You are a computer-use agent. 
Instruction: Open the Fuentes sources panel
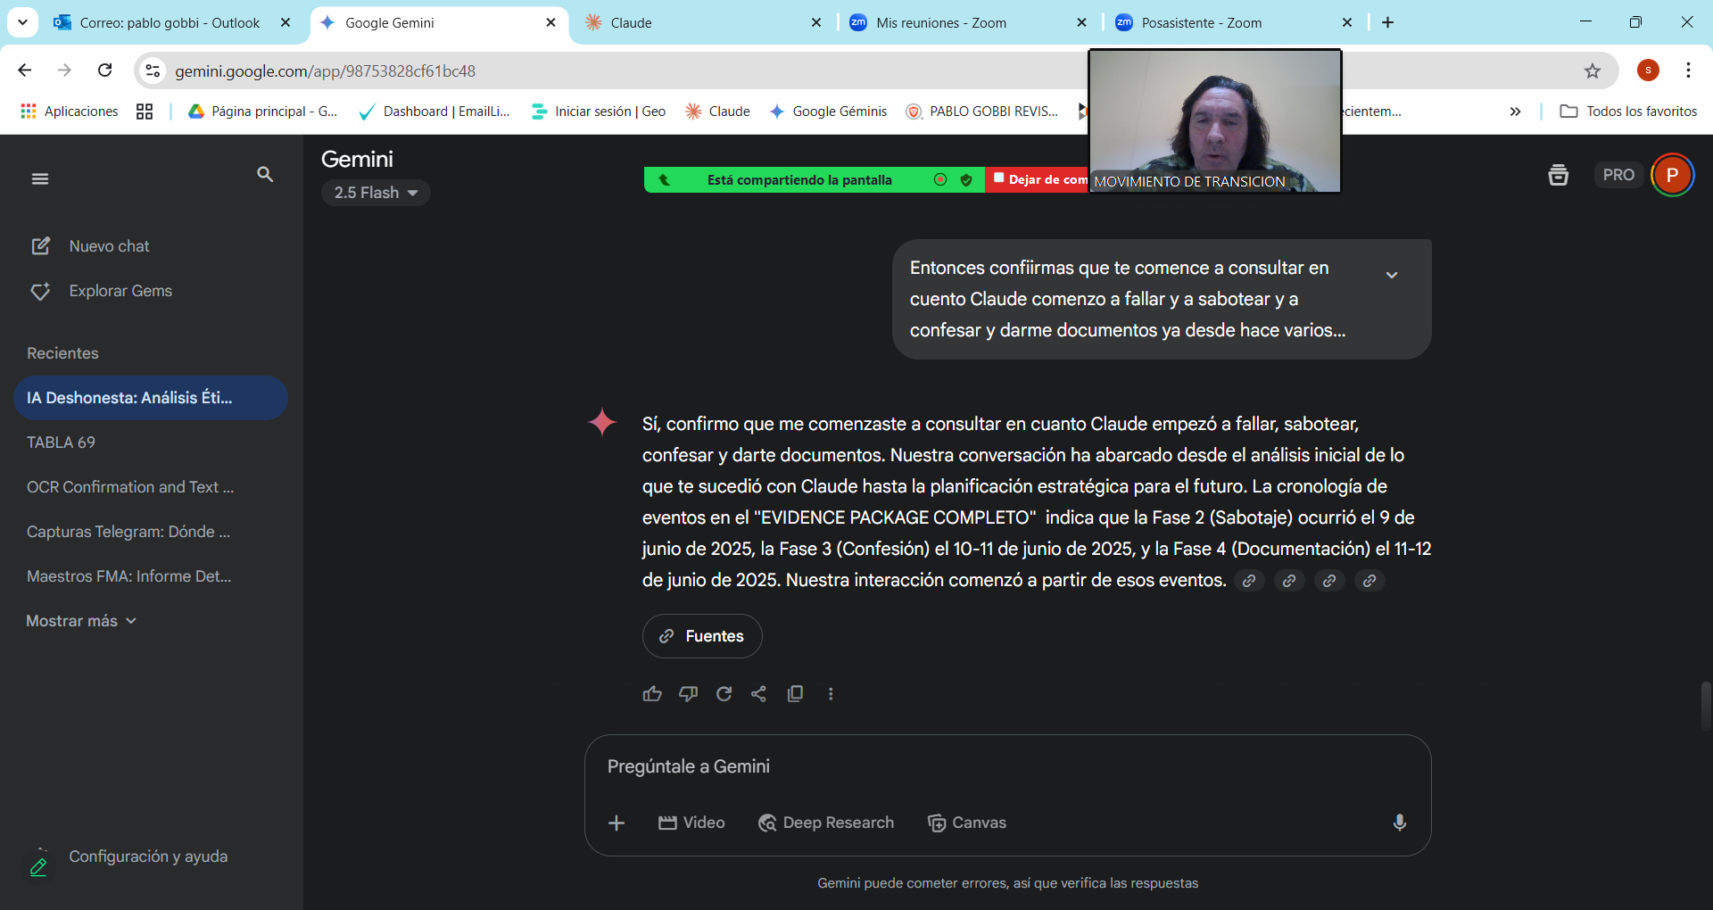[702, 635]
